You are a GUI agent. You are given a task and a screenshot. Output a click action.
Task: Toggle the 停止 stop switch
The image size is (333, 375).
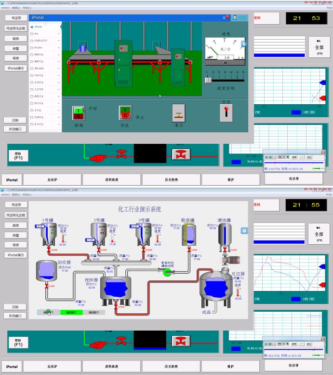pos(125,113)
